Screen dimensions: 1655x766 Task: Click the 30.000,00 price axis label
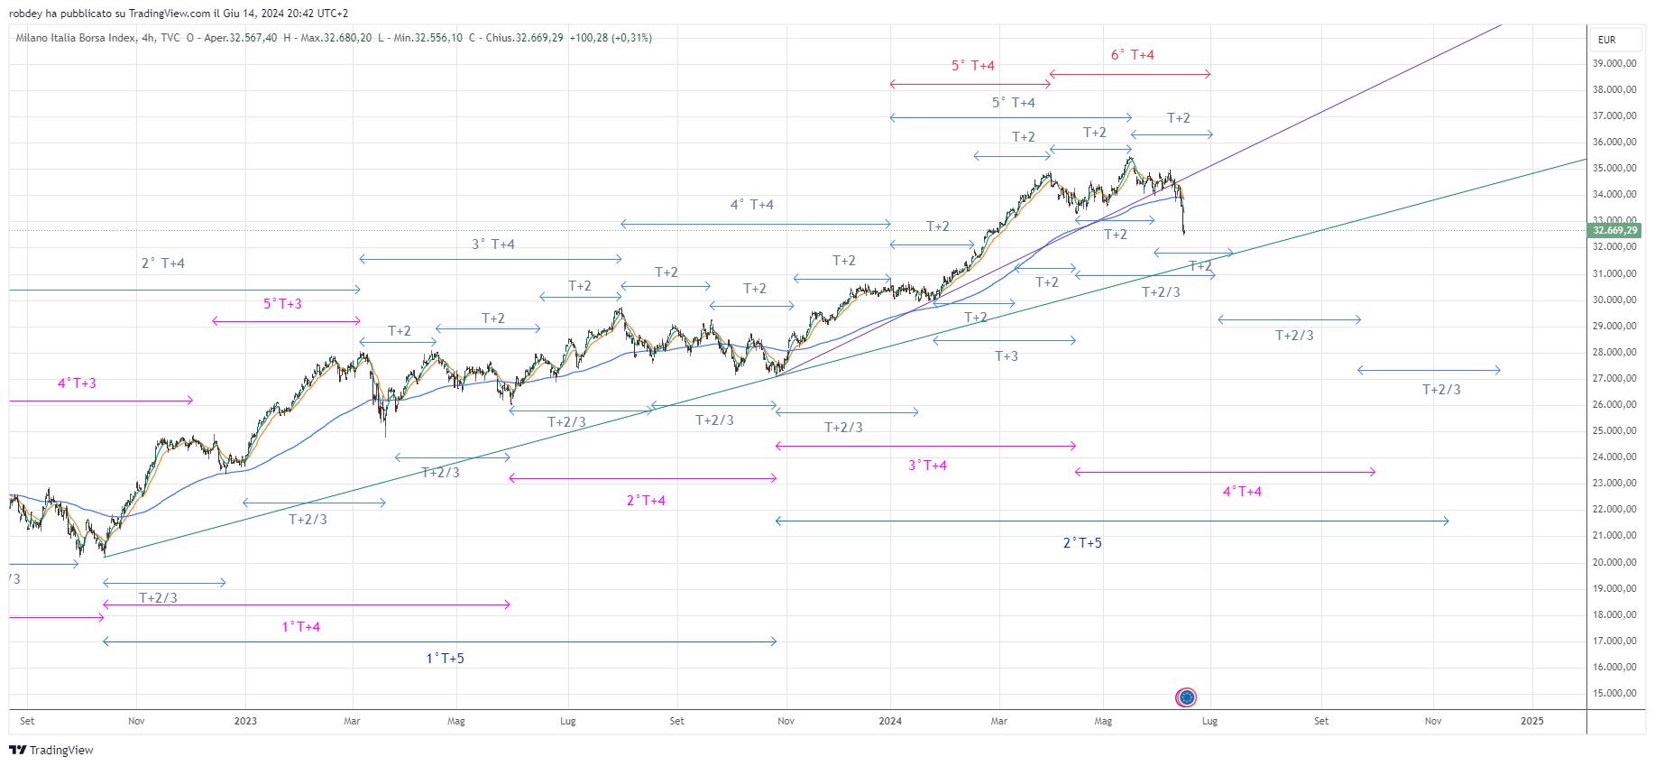(x=1614, y=300)
